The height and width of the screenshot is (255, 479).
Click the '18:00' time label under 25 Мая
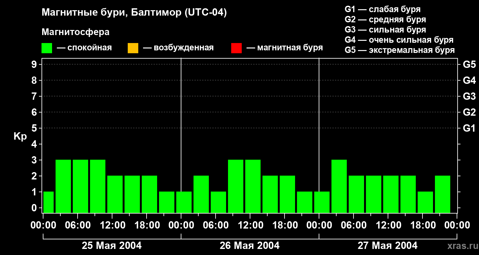147,225
